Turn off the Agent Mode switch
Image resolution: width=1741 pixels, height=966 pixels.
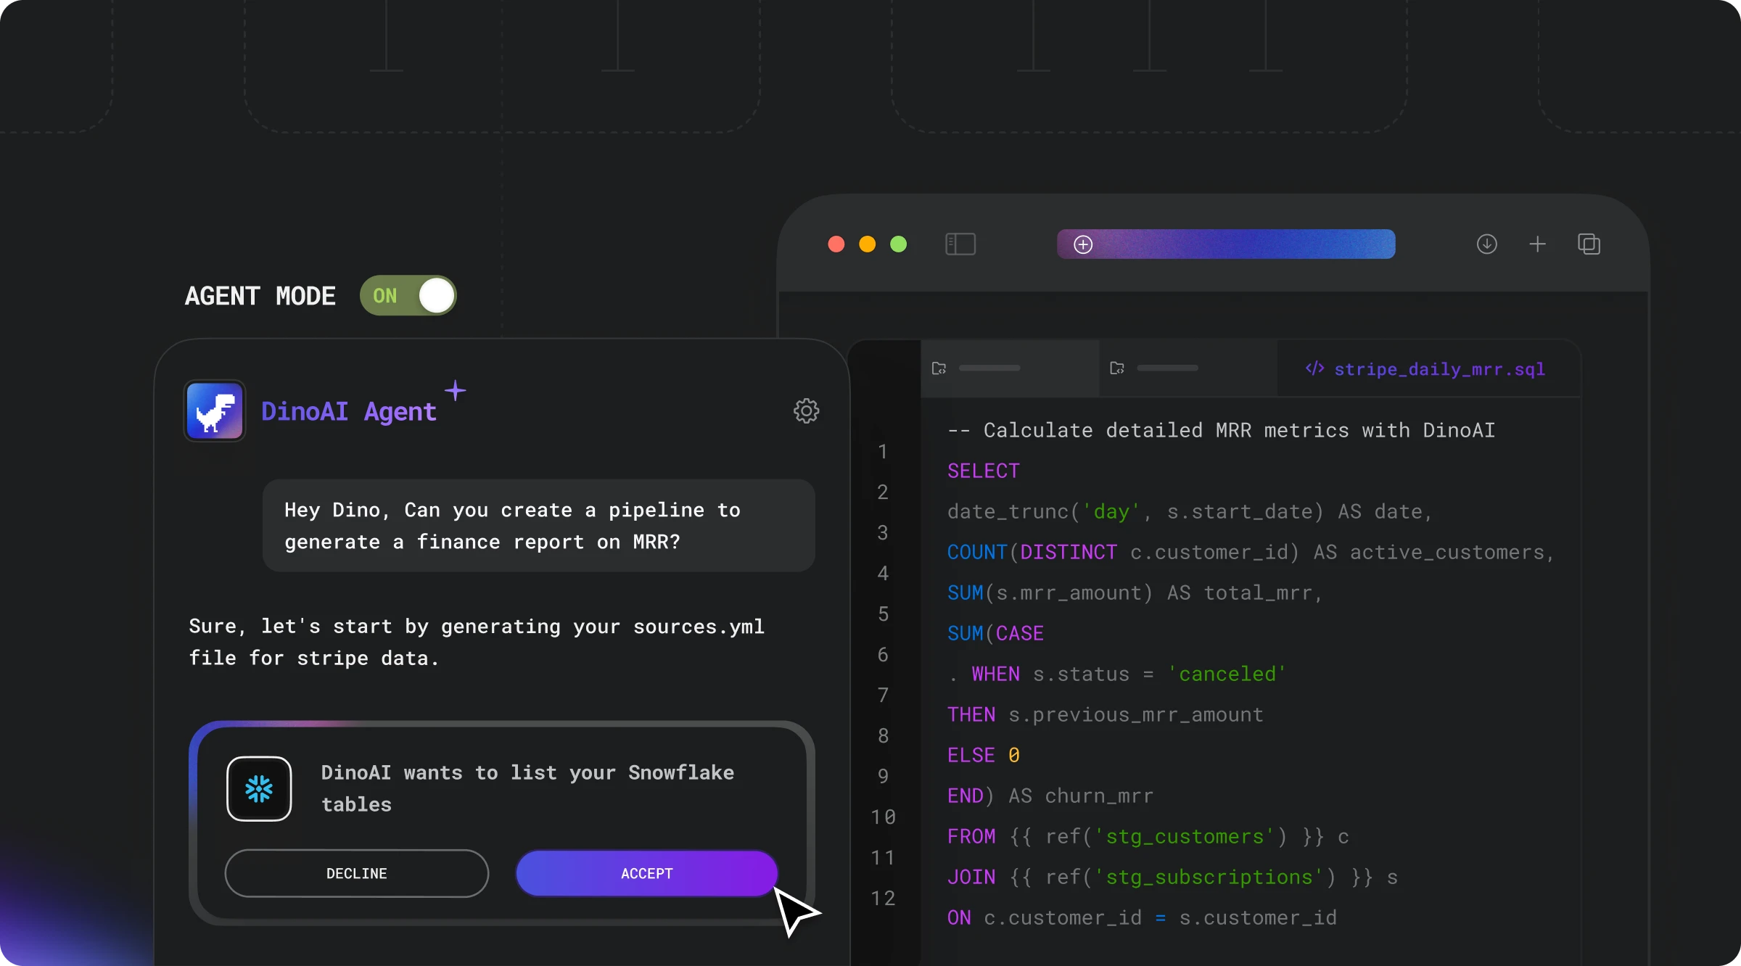pos(408,295)
